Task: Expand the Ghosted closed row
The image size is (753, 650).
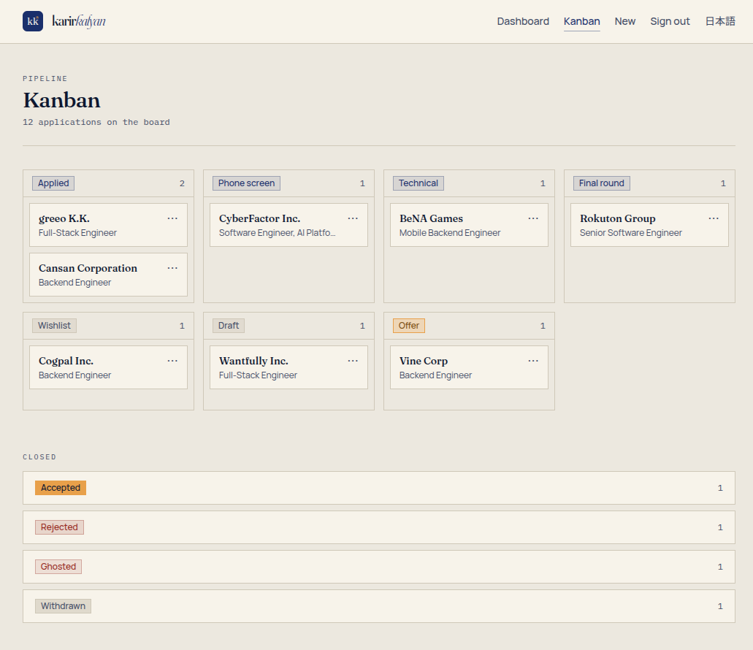Action: click(x=379, y=567)
